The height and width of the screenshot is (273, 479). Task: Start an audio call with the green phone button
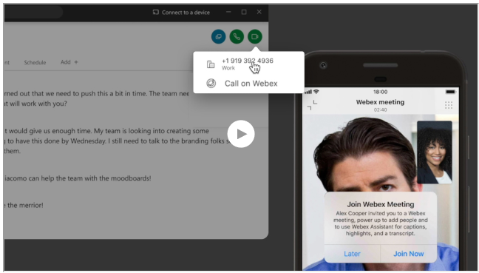(x=237, y=37)
